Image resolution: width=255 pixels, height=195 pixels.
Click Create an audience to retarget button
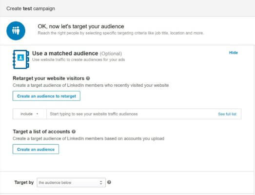(x=46, y=96)
